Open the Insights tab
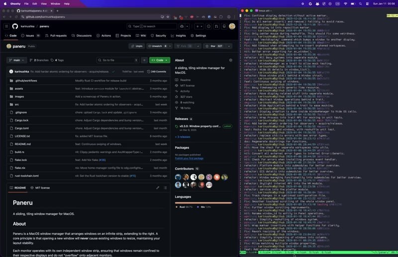 [x=178, y=36]
